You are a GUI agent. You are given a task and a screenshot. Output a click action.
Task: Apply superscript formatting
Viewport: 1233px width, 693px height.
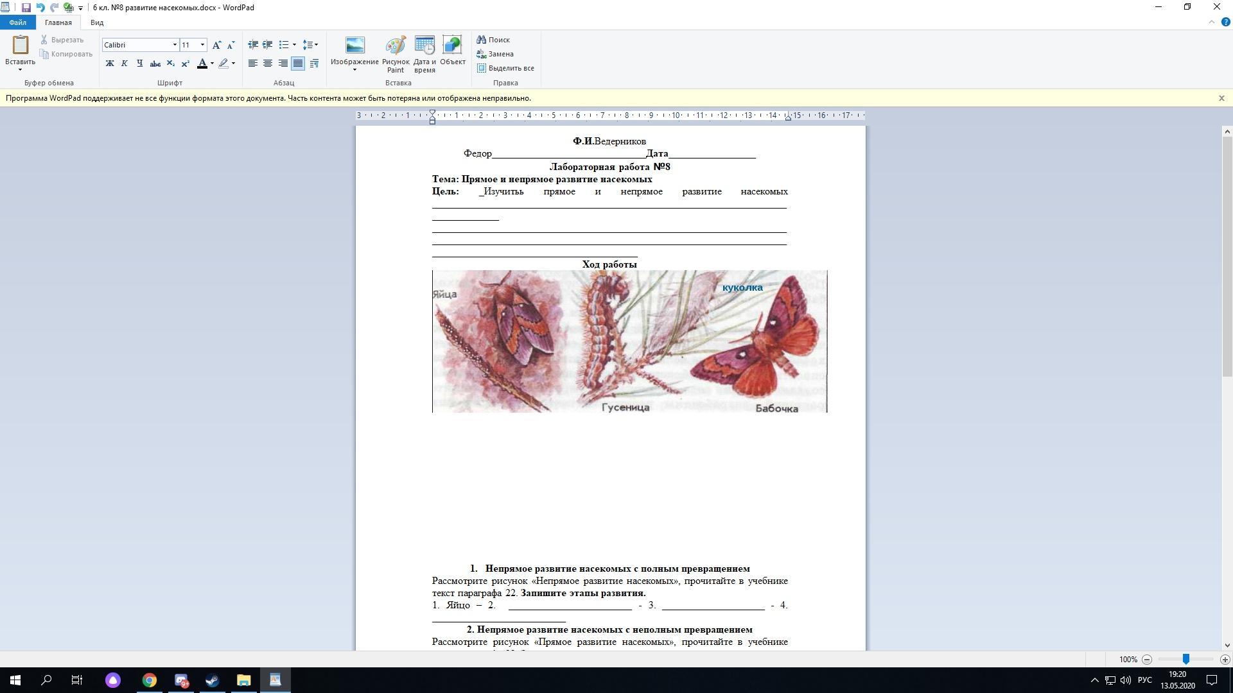tap(185, 64)
